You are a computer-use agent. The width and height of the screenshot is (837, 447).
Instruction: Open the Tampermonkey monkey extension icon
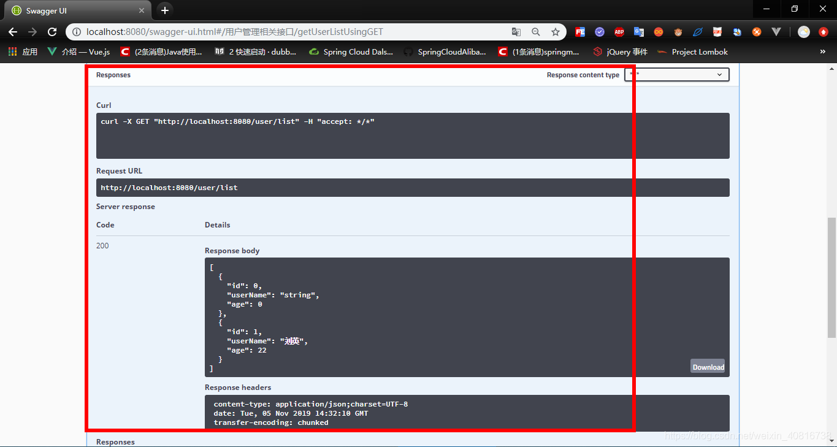678,32
